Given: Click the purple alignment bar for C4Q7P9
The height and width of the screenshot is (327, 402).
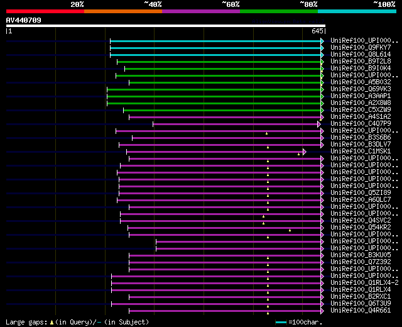Looking at the screenshot, I should click(x=235, y=125).
